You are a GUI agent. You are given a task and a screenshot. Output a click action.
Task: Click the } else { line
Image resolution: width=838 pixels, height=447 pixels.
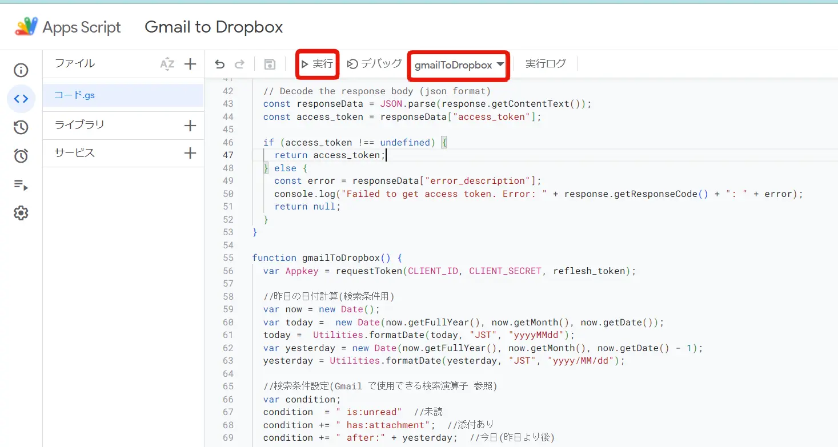click(x=286, y=168)
